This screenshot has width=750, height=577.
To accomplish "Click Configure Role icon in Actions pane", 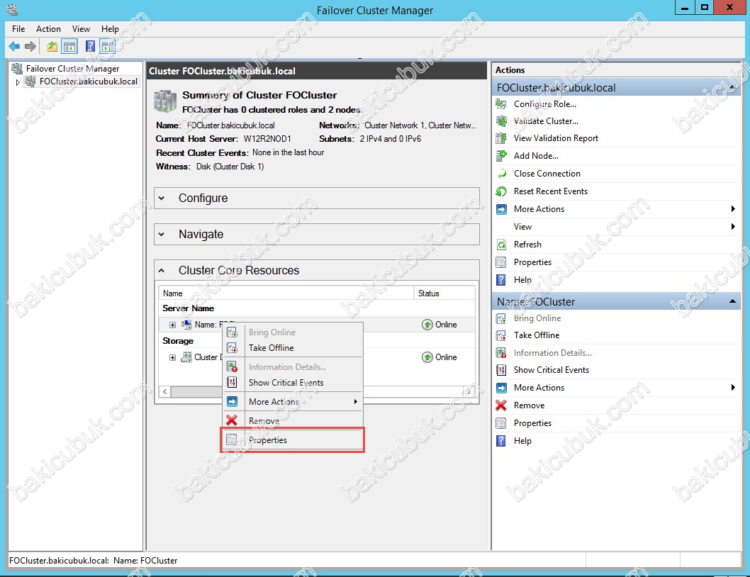I will (x=500, y=103).
